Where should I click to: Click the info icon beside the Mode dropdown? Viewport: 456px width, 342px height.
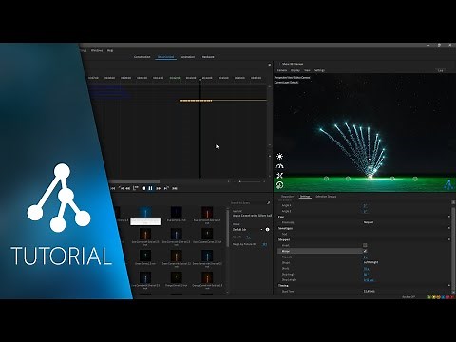(268, 229)
